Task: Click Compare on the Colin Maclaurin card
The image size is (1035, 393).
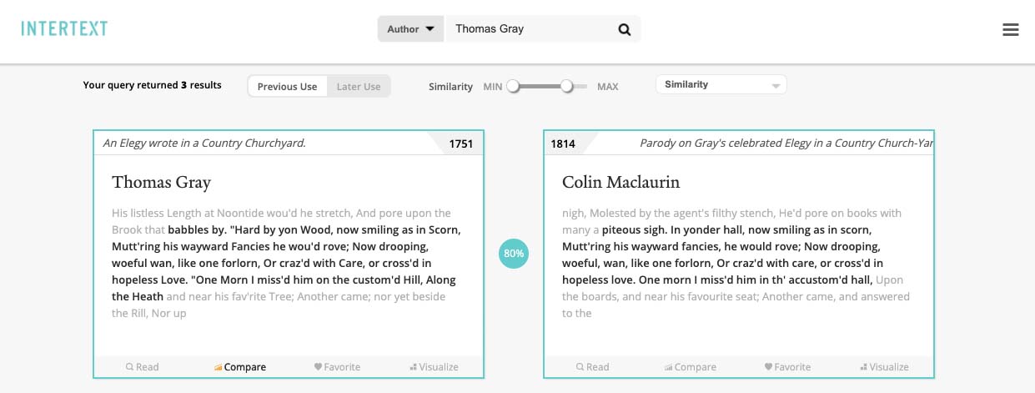Action: (691, 367)
